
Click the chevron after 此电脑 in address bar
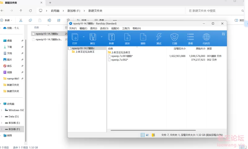[63, 11]
